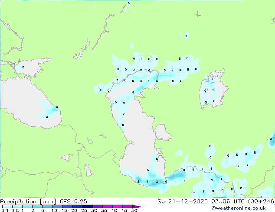The height and width of the screenshot is (212, 275).
Task: Select the 'GFS 0.25' model label
Action: tap(73, 202)
